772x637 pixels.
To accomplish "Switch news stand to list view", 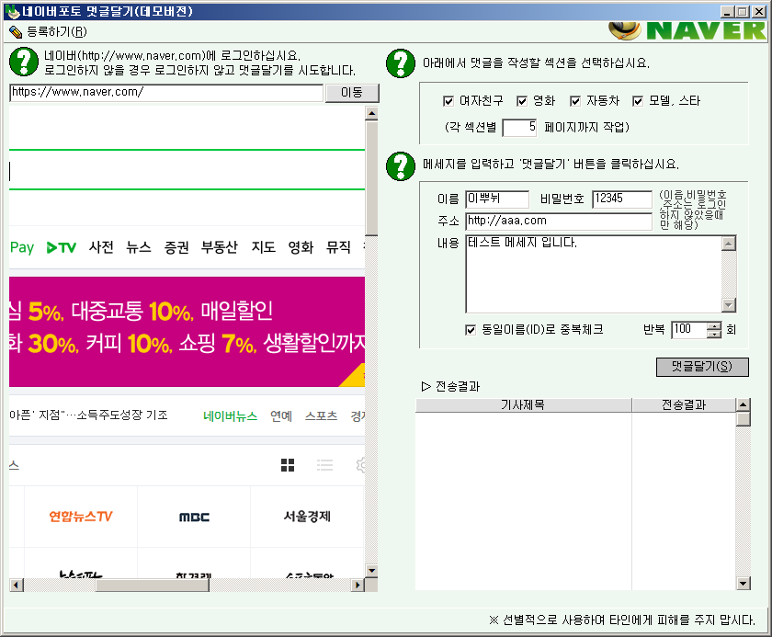I will pyautogui.click(x=324, y=465).
